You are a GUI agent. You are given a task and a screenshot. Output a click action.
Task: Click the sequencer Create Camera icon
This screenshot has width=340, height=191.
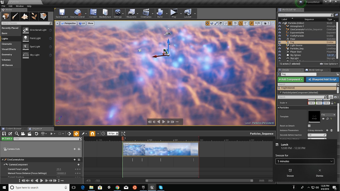23,134
